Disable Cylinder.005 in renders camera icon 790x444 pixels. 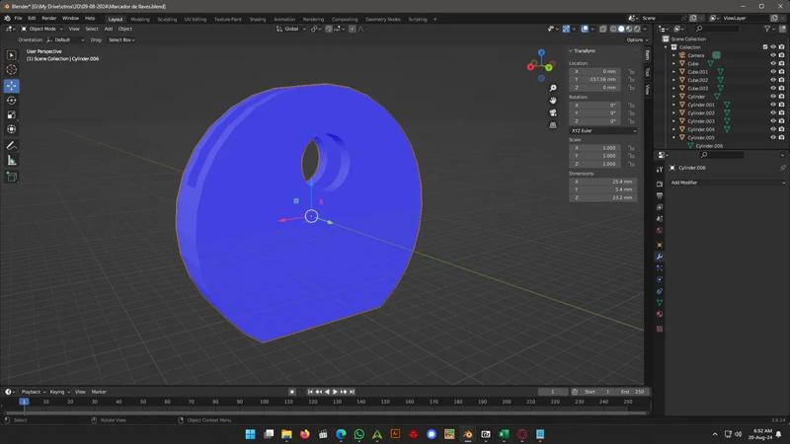tap(781, 137)
